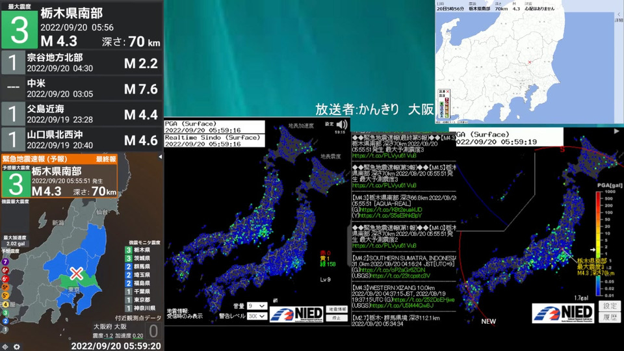Click the 東京都 intensity 1 row
The width and height of the screenshot is (624, 351).
coord(138,300)
